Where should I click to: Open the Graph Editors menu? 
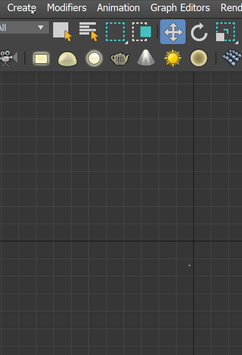click(x=180, y=8)
